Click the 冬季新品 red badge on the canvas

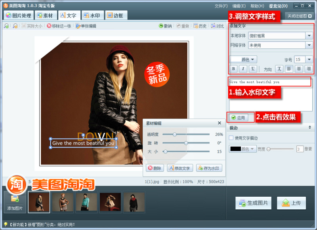coord(157,75)
